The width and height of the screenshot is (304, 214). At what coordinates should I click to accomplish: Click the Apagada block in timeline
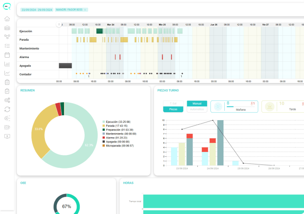(65, 66)
